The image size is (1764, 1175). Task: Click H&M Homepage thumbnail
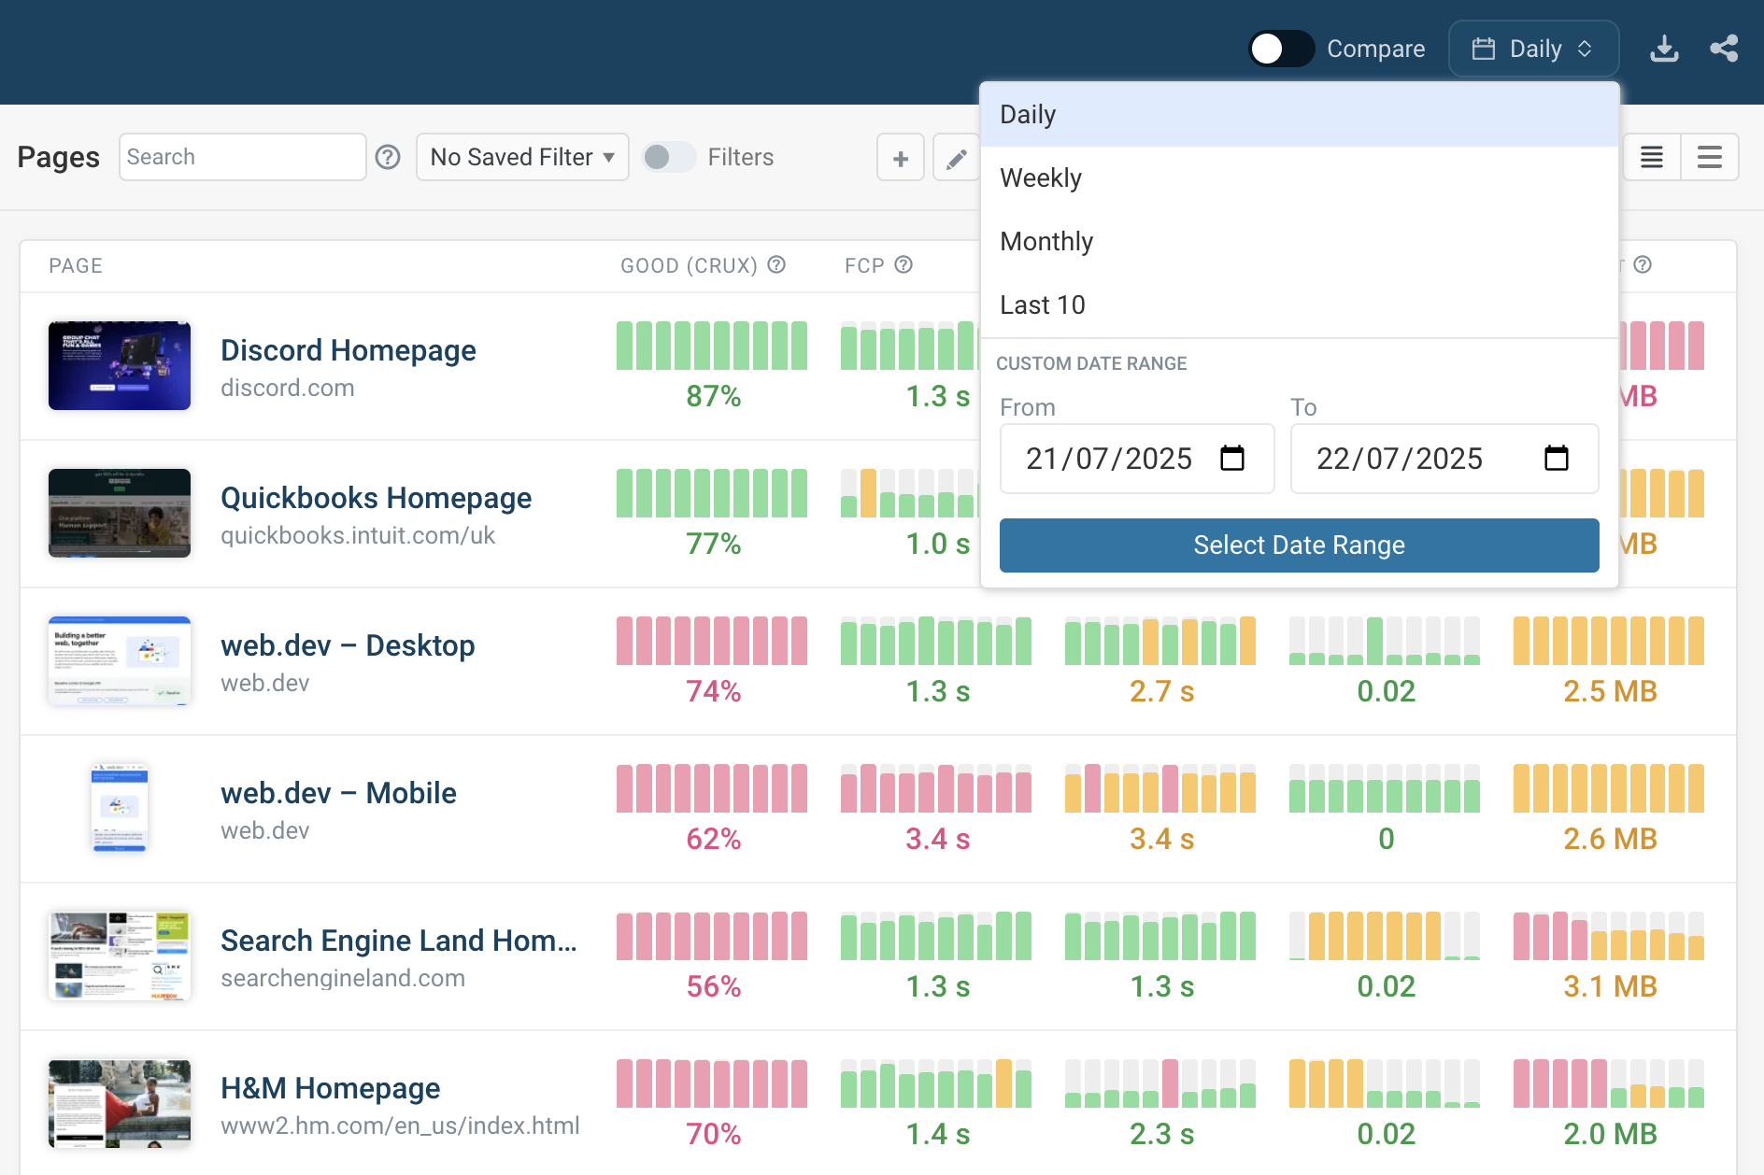coord(120,1104)
